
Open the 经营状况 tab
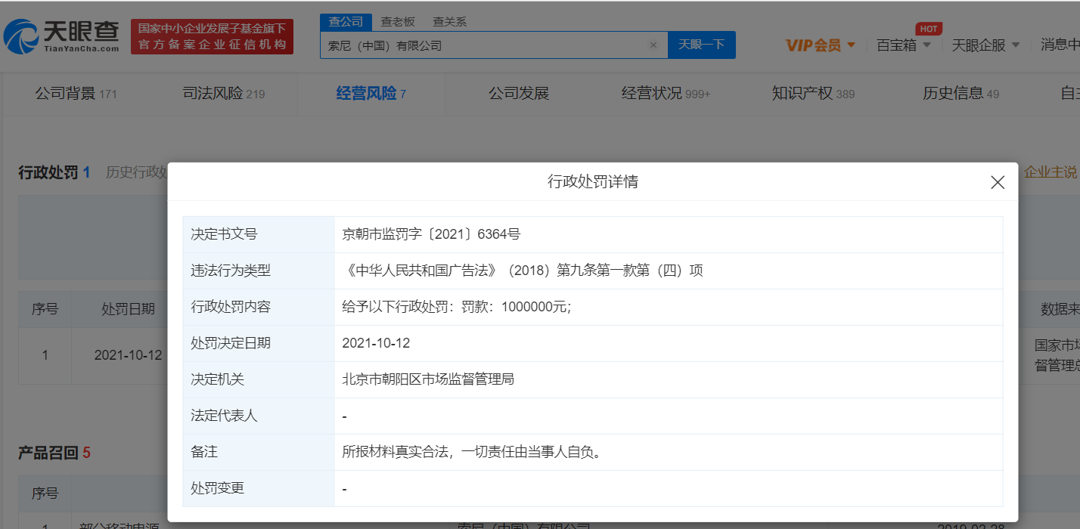(666, 94)
